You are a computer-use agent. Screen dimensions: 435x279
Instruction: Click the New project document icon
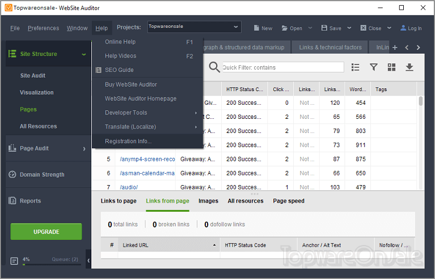click(x=256, y=28)
